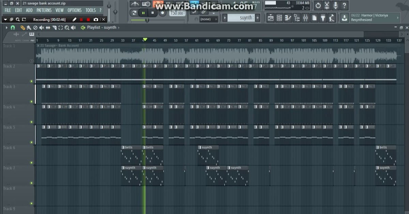Arm the round record button

pyautogui.click(x=162, y=13)
